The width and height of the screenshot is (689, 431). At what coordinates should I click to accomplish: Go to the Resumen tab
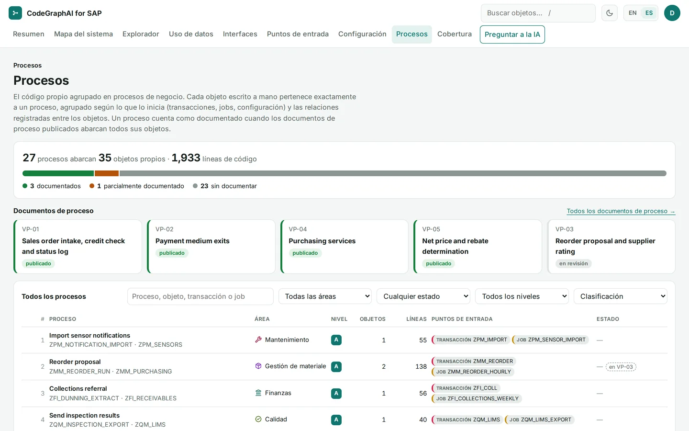pyautogui.click(x=29, y=34)
